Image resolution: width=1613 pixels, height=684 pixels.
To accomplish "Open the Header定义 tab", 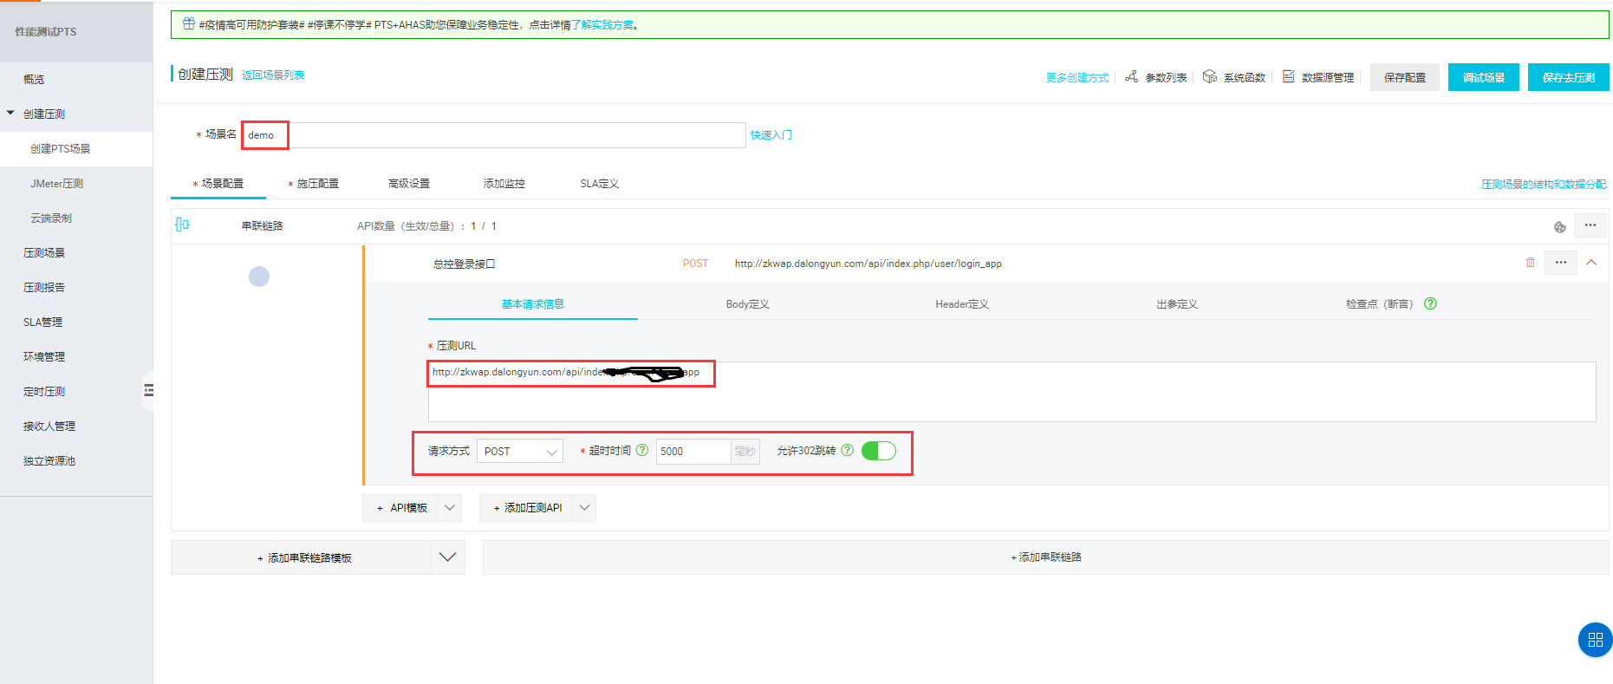I will click(961, 304).
